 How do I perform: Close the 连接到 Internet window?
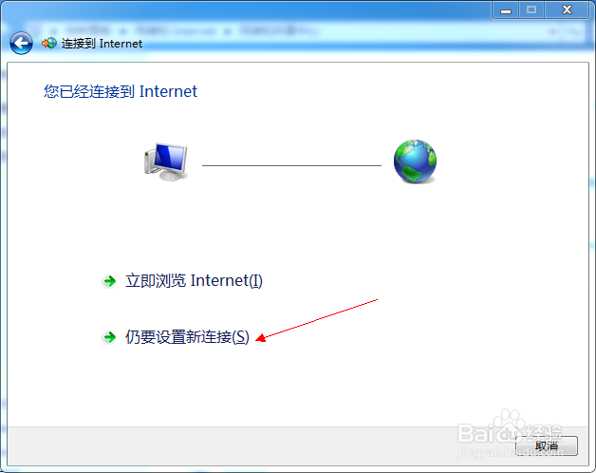point(567,9)
